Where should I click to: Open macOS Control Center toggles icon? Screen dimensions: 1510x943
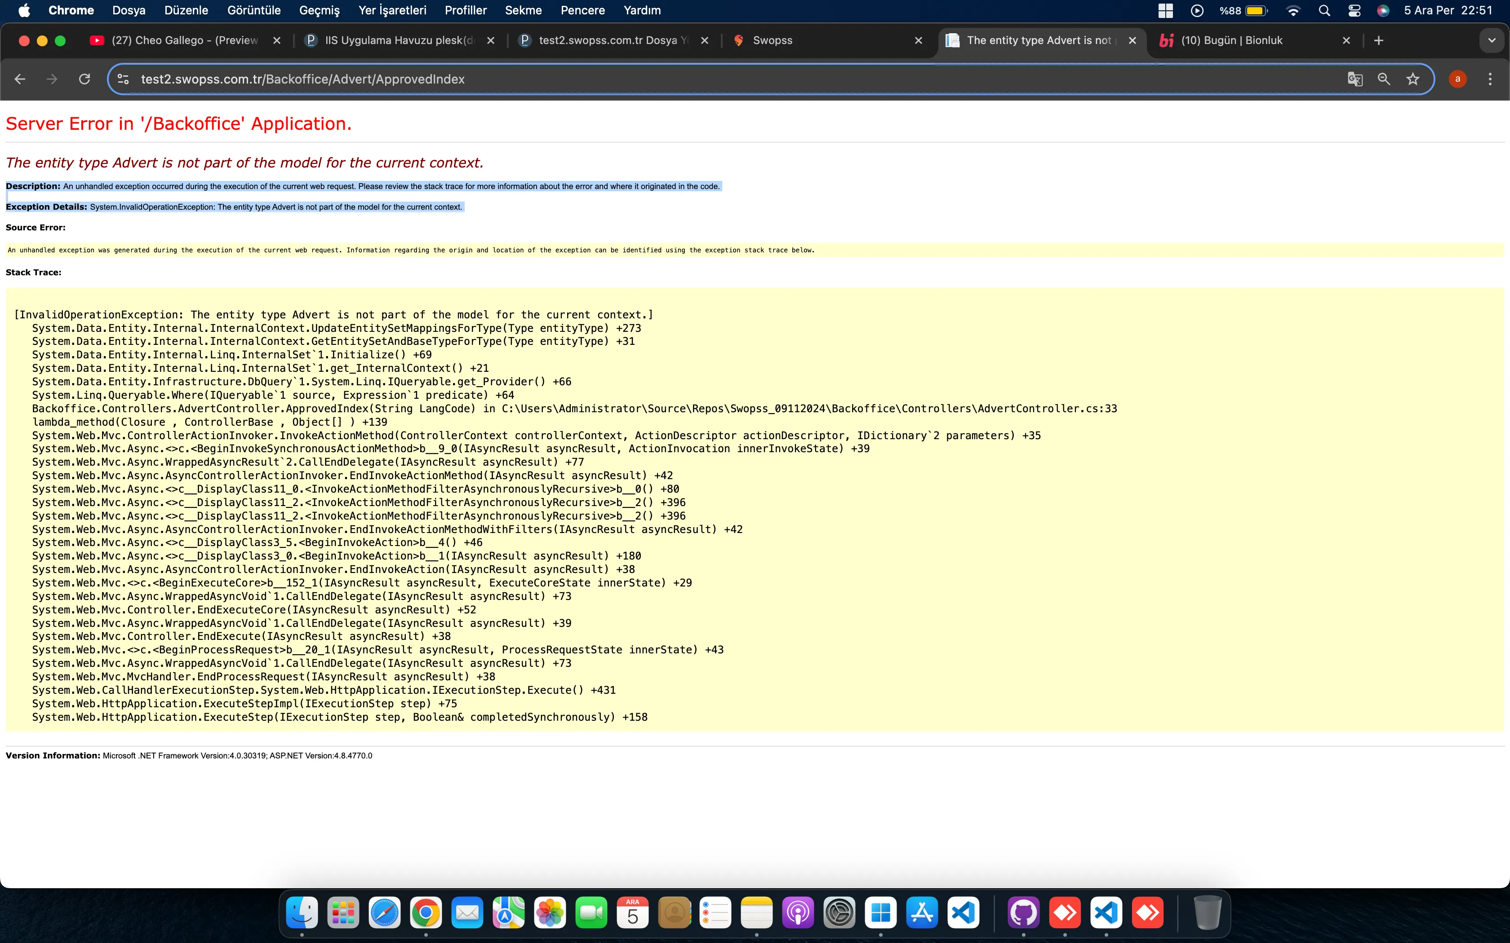pos(1354,11)
